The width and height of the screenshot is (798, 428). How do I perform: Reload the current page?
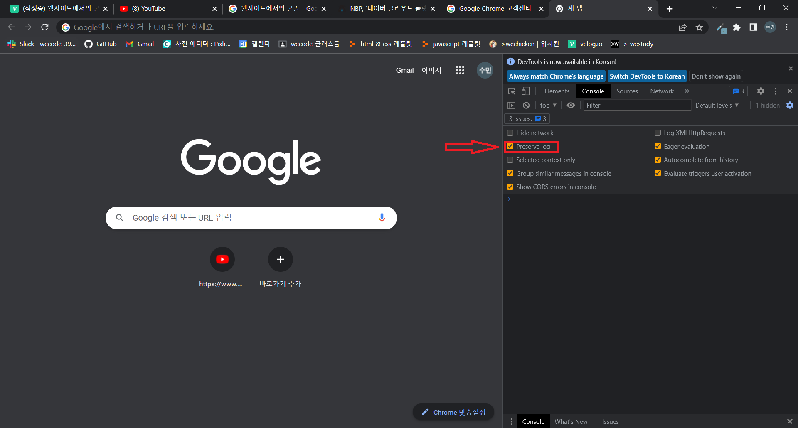tap(45, 27)
